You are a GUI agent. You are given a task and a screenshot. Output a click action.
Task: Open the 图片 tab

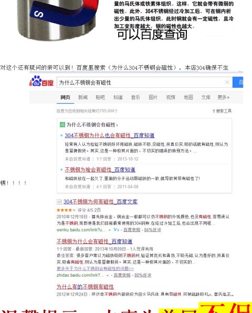153,97
